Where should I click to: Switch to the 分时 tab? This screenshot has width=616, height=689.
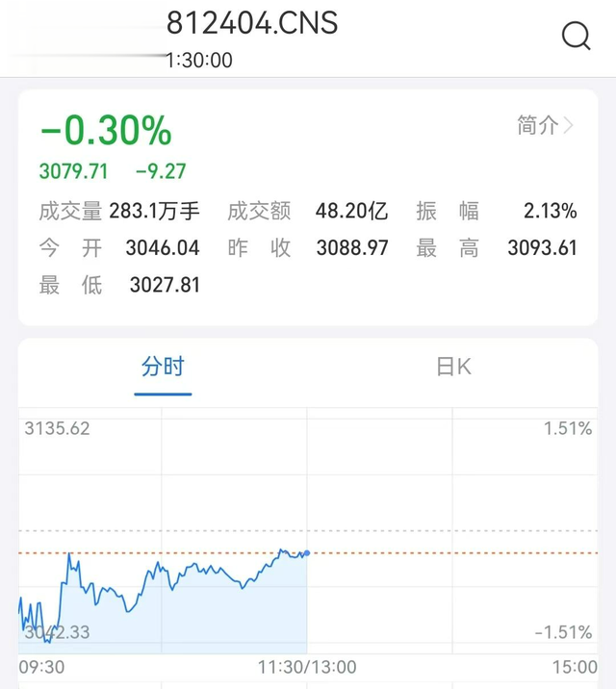[x=163, y=367]
